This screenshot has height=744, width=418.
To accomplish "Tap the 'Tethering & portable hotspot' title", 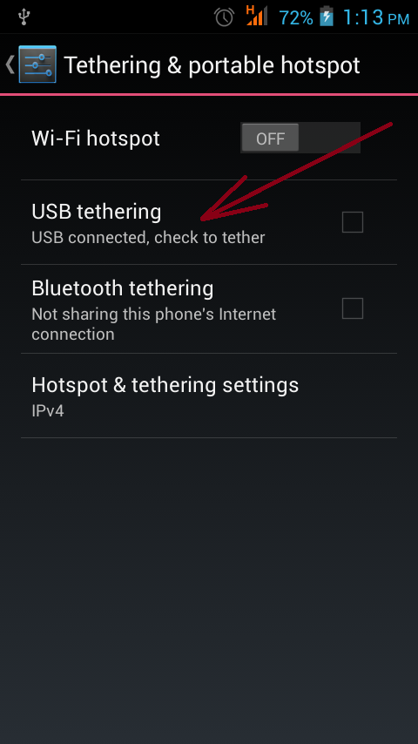I will tap(212, 65).
